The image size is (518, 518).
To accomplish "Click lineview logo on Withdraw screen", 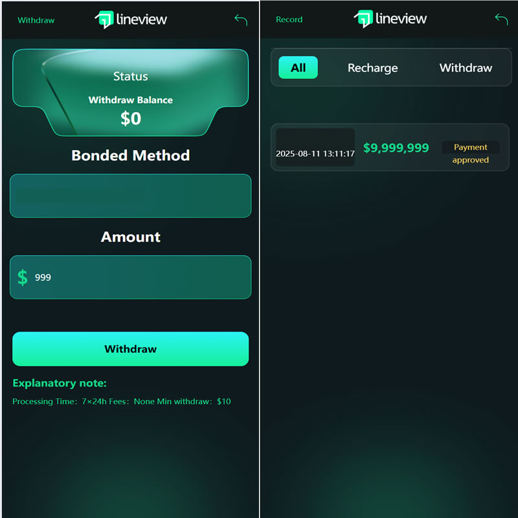I will (131, 19).
